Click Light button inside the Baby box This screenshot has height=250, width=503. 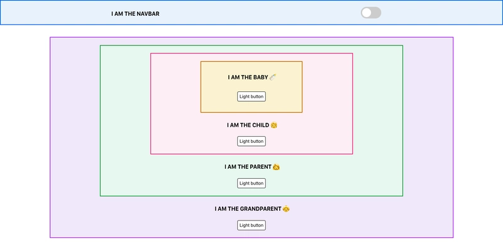point(251,96)
